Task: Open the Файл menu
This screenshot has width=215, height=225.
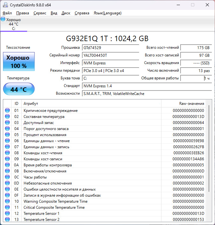Action: click(x=7, y=13)
